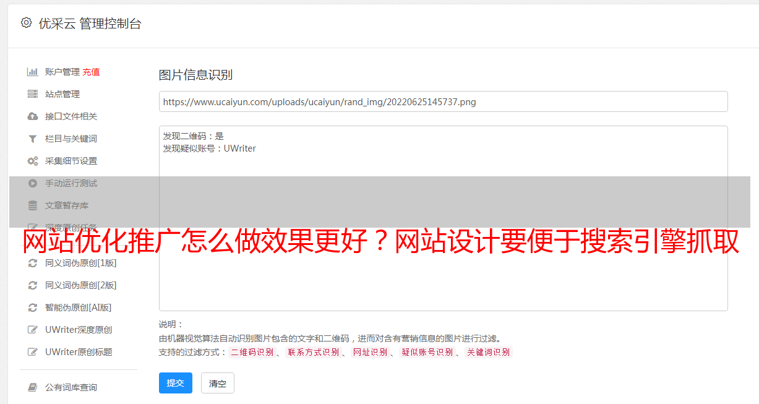Focus the image URL input field

tap(443, 101)
